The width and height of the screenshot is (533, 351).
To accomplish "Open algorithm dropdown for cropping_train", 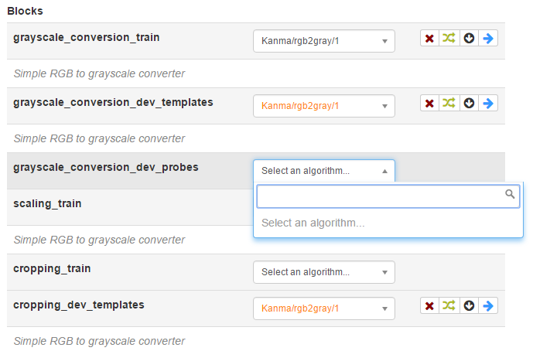I will point(324,272).
